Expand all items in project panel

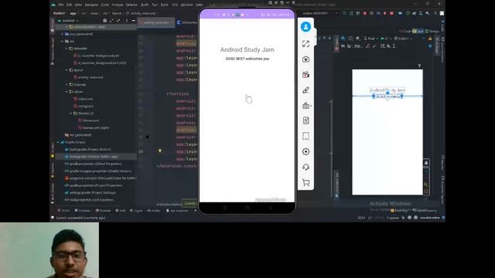click(x=111, y=21)
